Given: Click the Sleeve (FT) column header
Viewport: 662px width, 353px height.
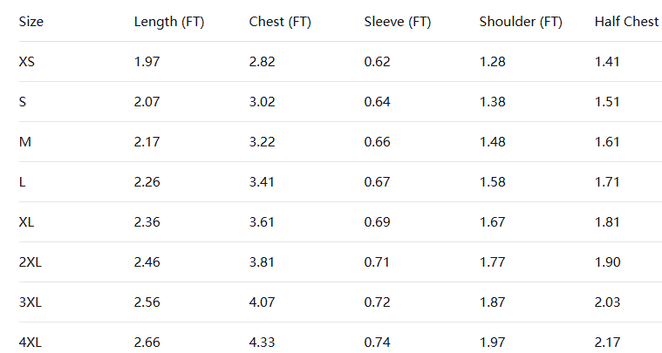Looking at the screenshot, I should [x=398, y=22].
